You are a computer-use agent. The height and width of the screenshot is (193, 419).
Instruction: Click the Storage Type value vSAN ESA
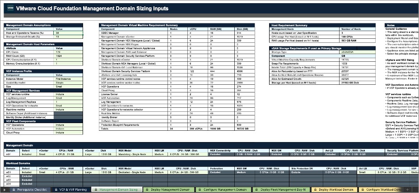[357, 52]
